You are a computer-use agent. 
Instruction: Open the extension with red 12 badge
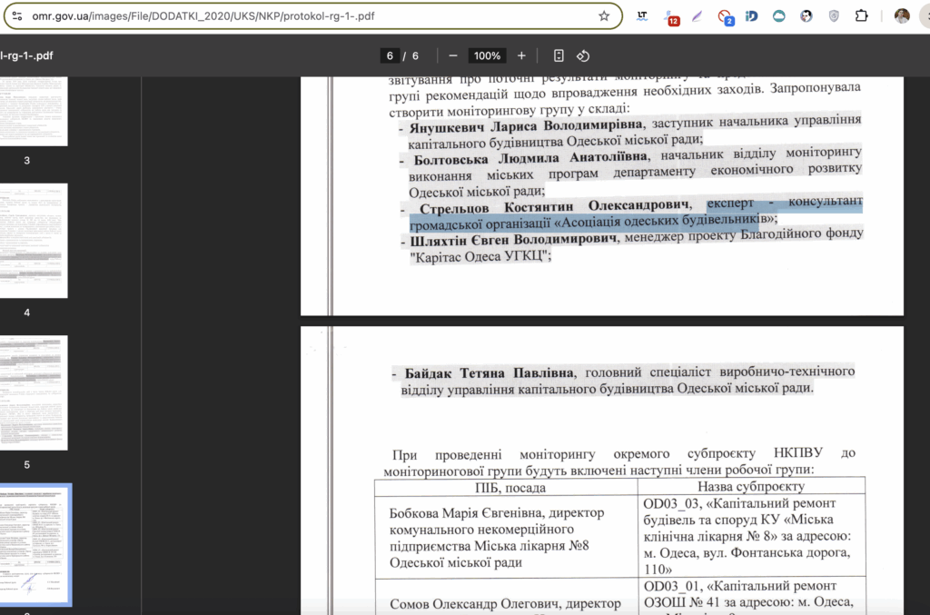[x=671, y=17]
